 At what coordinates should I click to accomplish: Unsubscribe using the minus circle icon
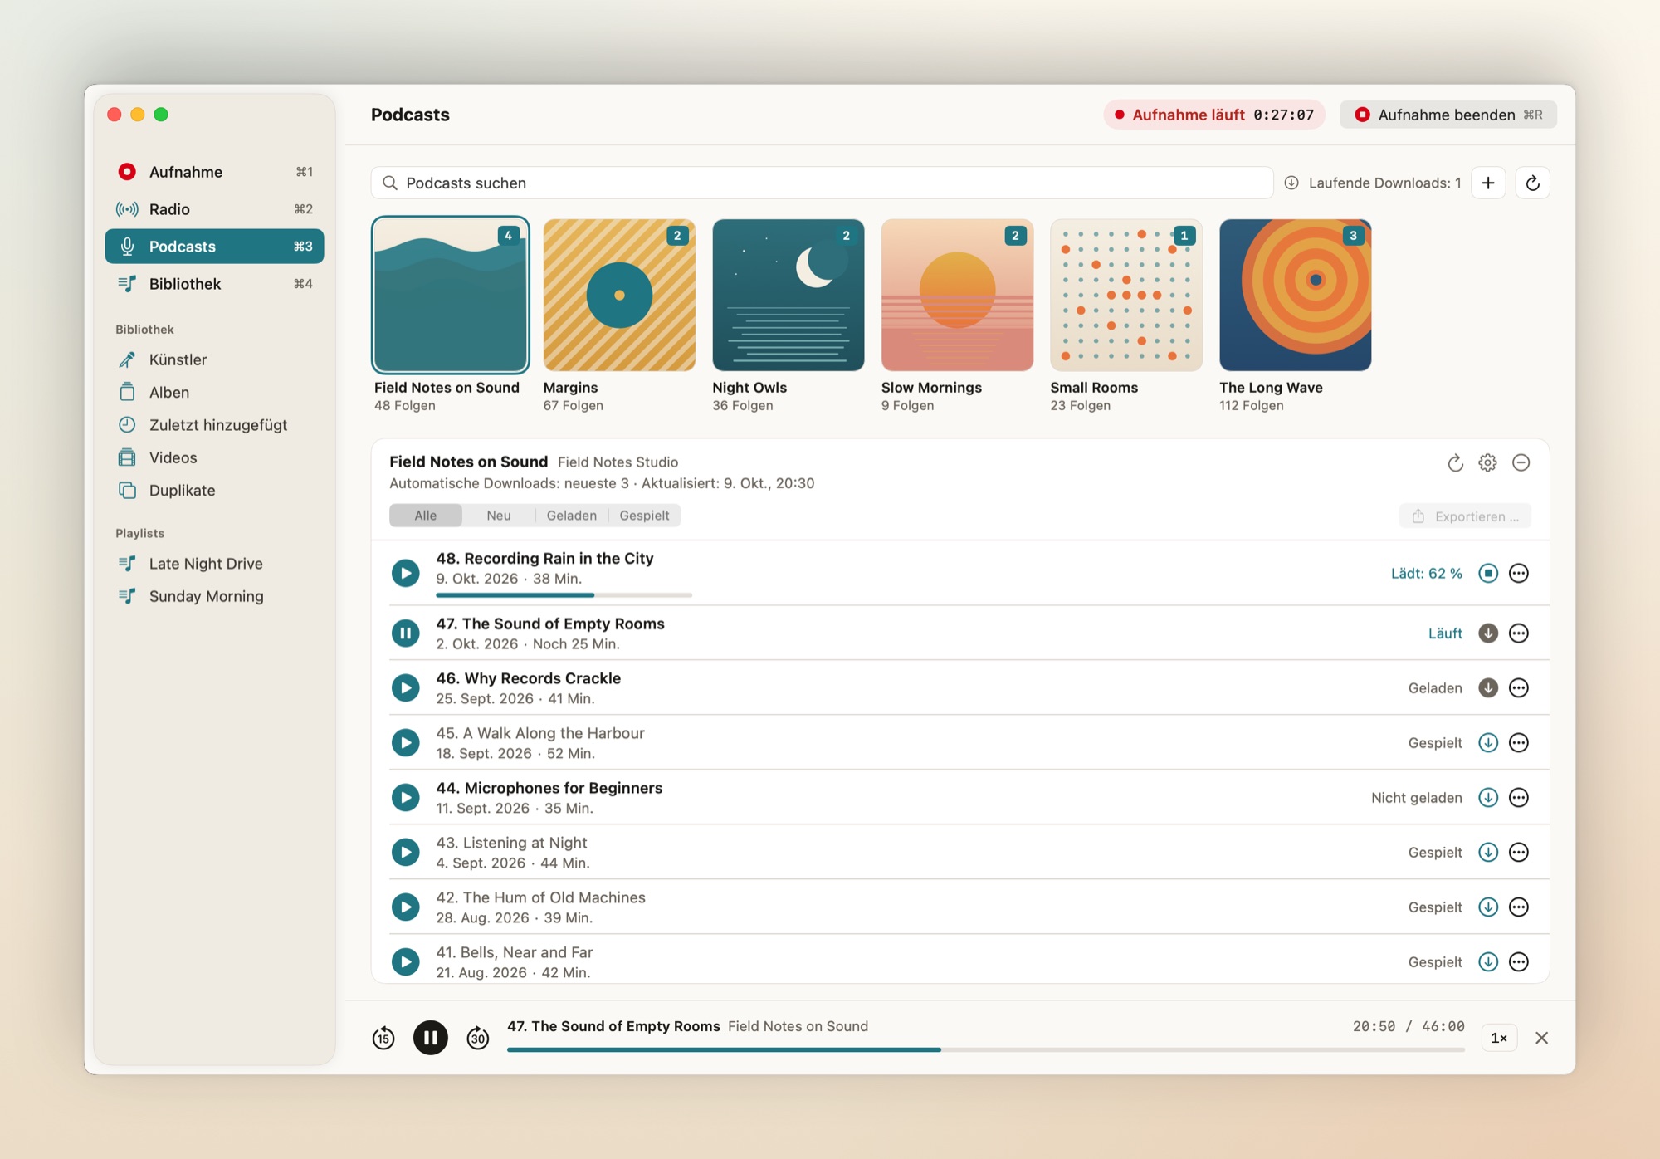[1521, 463]
